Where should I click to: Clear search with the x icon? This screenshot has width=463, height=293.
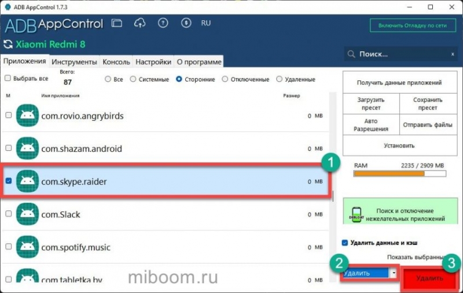[453, 54]
